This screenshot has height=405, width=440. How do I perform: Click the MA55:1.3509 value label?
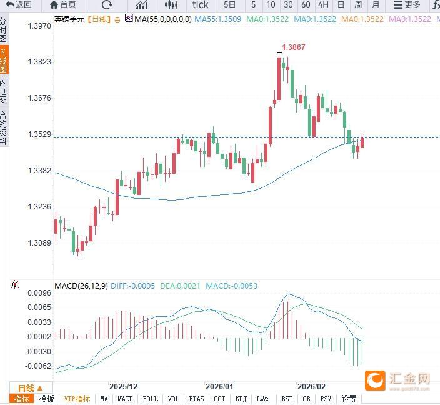click(217, 19)
